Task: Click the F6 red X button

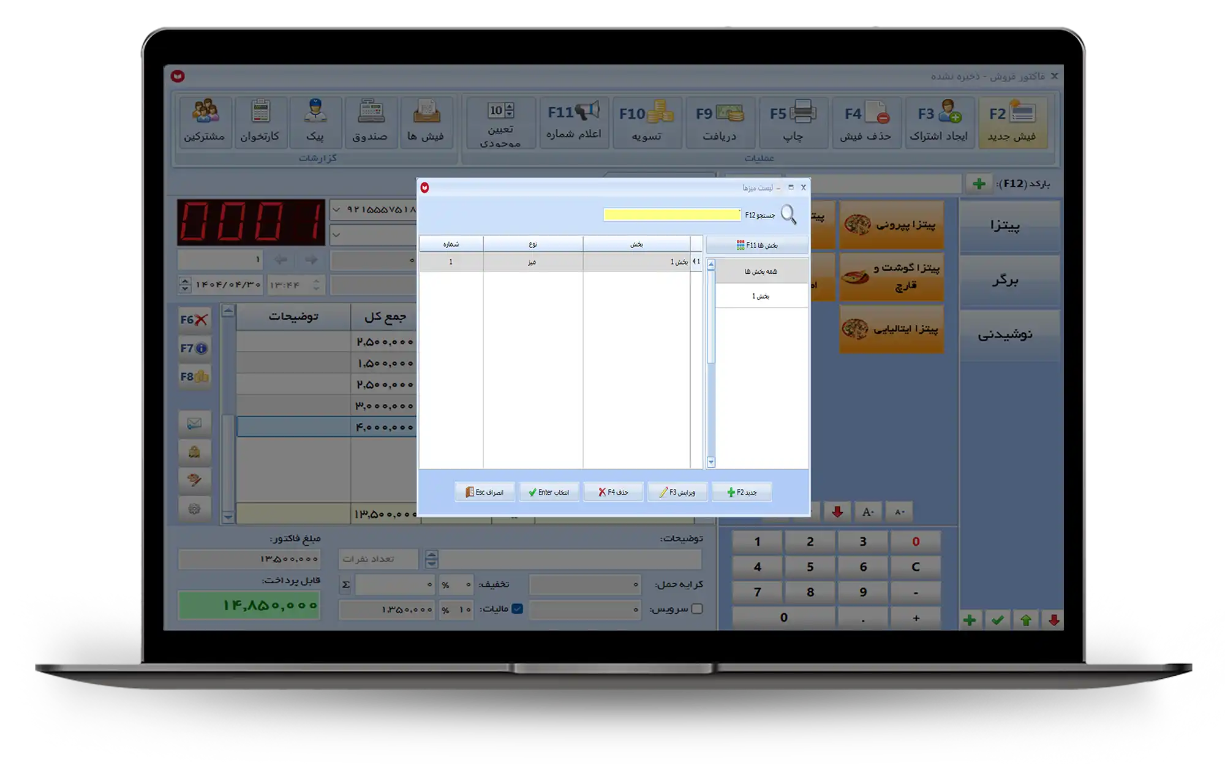Action: 194,320
